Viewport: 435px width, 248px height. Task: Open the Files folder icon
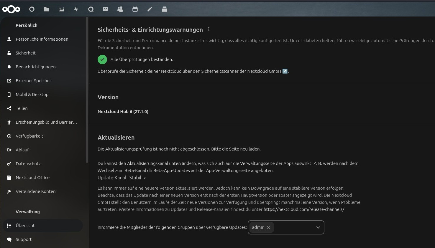point(47,9)
